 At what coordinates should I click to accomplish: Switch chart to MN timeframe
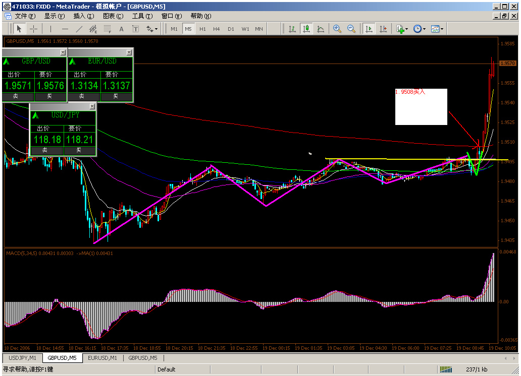[259, 29]
